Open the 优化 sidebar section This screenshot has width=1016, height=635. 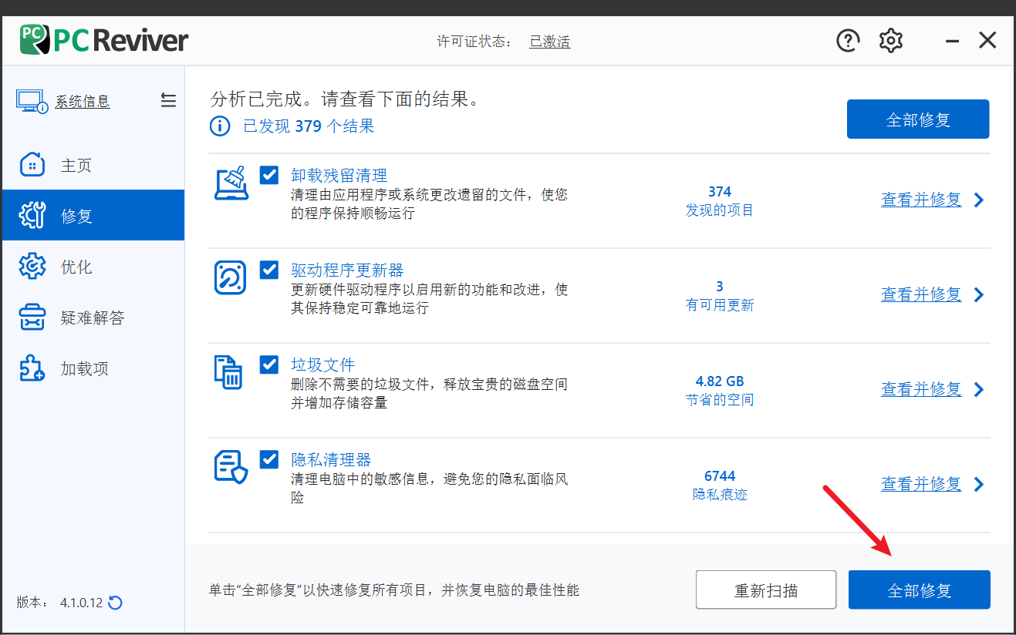93,267
